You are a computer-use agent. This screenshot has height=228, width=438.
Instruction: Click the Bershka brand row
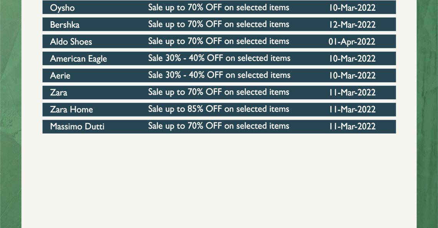click(x=219, y=25)
